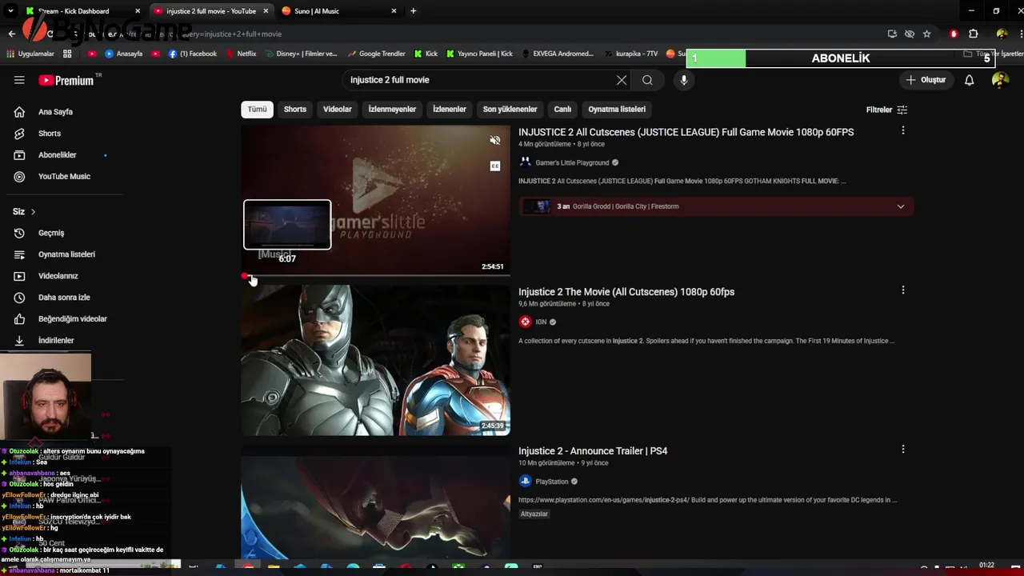The image size is (1024, 576).
Task: Open the notifications bell
Action: click(x=969, y=80)
